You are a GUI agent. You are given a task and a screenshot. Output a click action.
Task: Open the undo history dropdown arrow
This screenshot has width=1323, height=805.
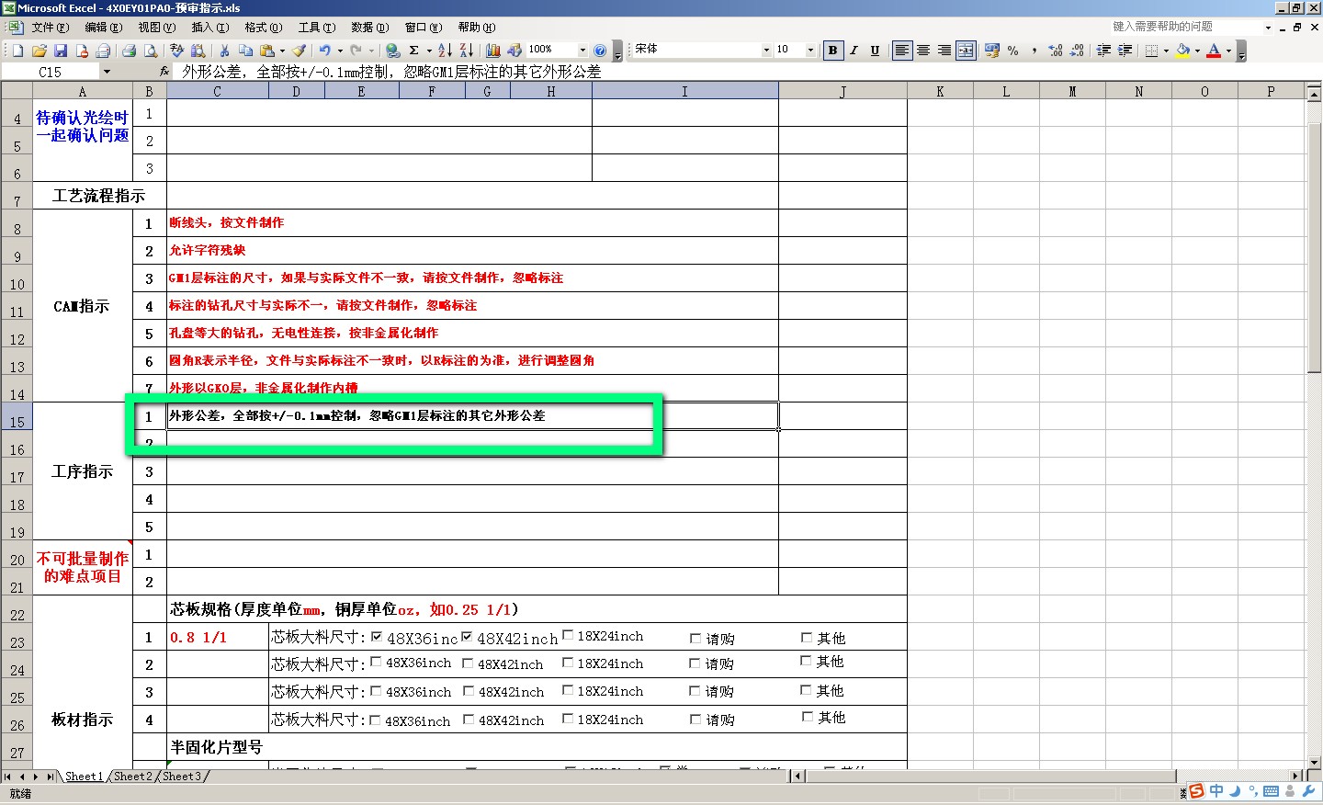[x=340, y=51]
